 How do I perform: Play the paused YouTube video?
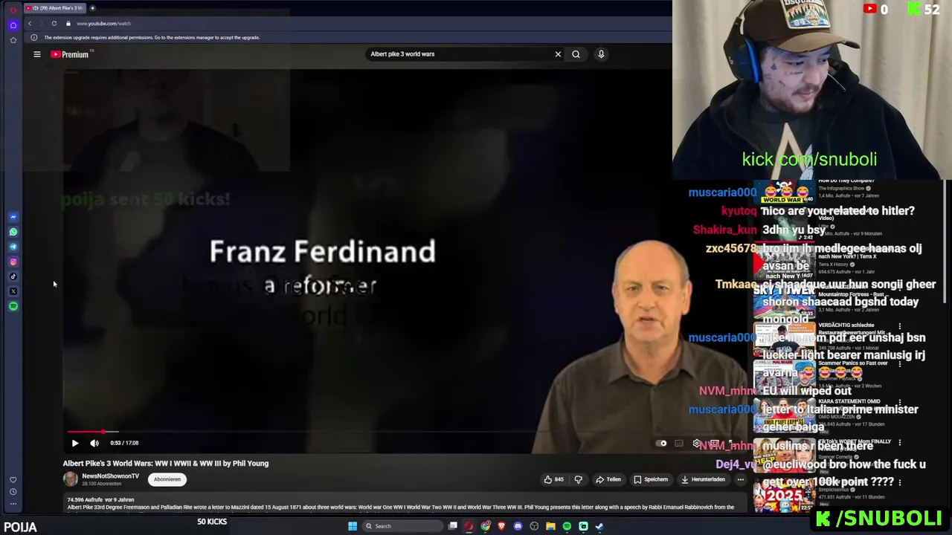[75, 443]
